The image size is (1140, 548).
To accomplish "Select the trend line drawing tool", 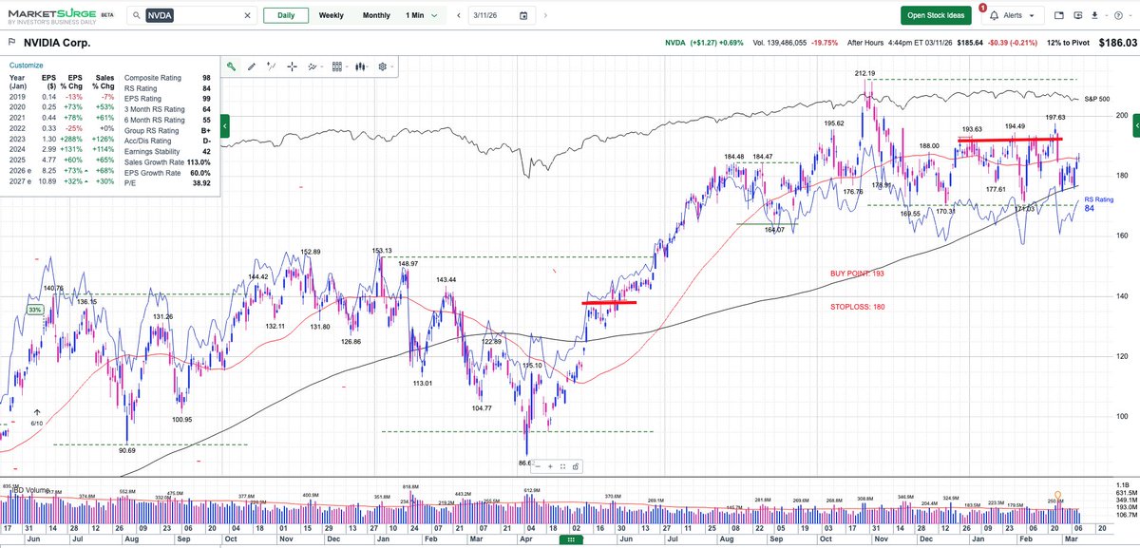I will tap(271, 66).
